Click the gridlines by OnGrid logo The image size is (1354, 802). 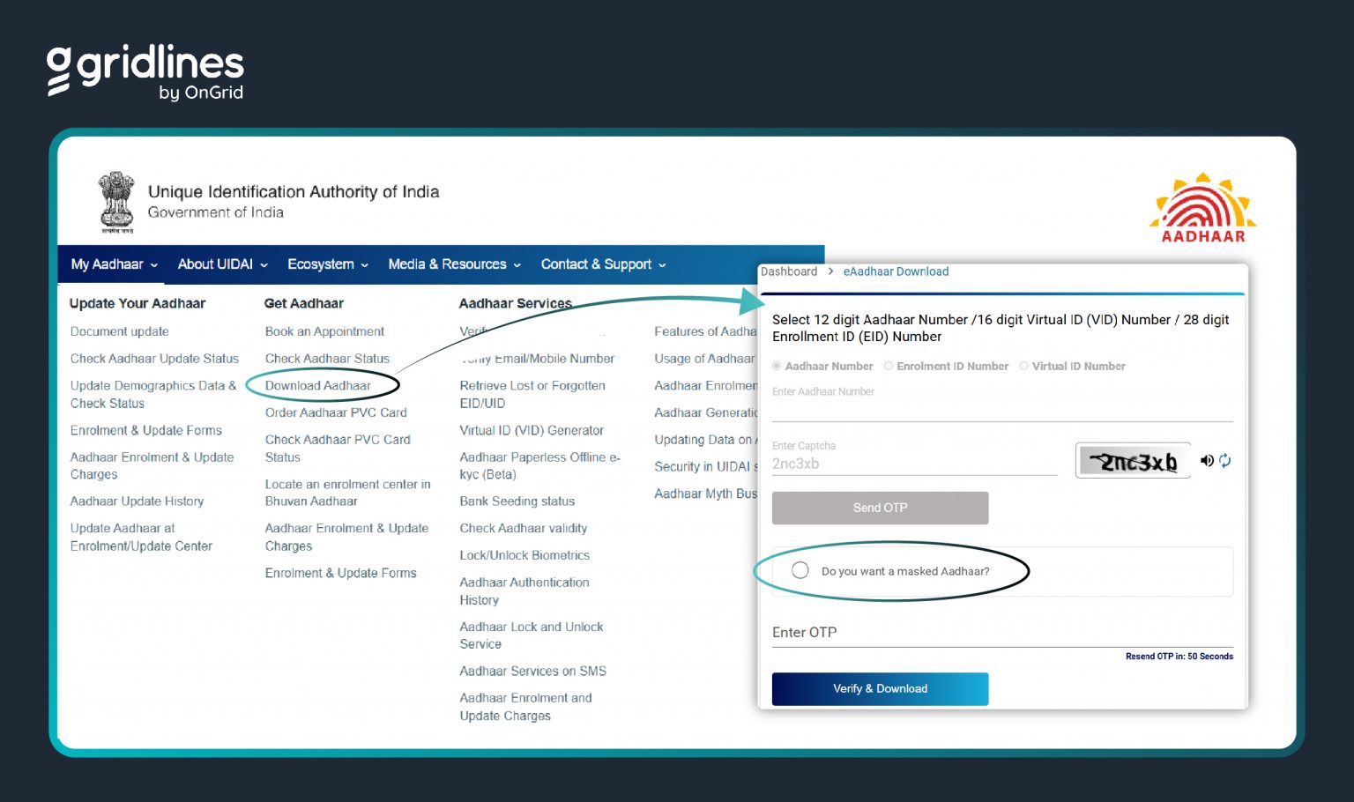pos(145,72)
